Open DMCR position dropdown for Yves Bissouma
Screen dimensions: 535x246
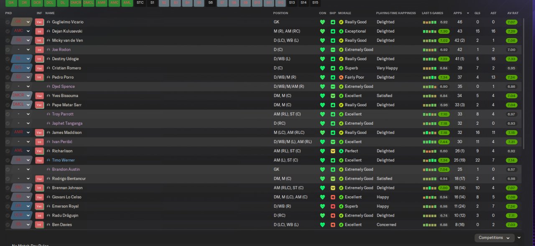coord(22,95)
